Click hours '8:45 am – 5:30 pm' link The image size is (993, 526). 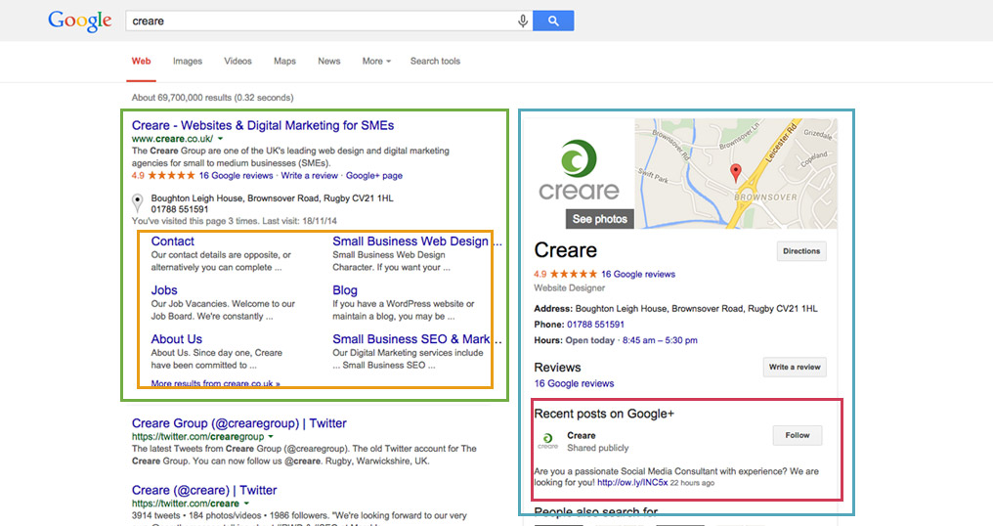pyautogui.click(x=660, y=340)
